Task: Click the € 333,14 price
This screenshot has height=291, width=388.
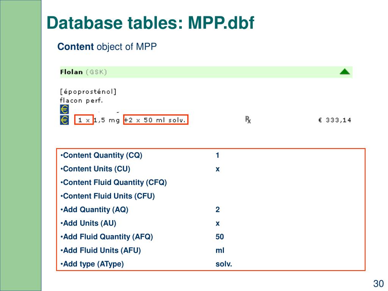Action: click(x=335, y=120)
